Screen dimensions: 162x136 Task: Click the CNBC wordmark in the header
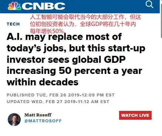click(x=44, y=6)
